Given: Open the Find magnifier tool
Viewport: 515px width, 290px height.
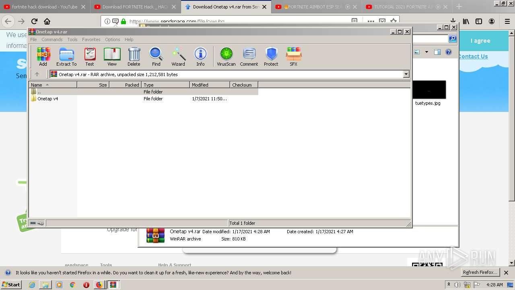Looking at the screenshot, I should tap(156, 56).
